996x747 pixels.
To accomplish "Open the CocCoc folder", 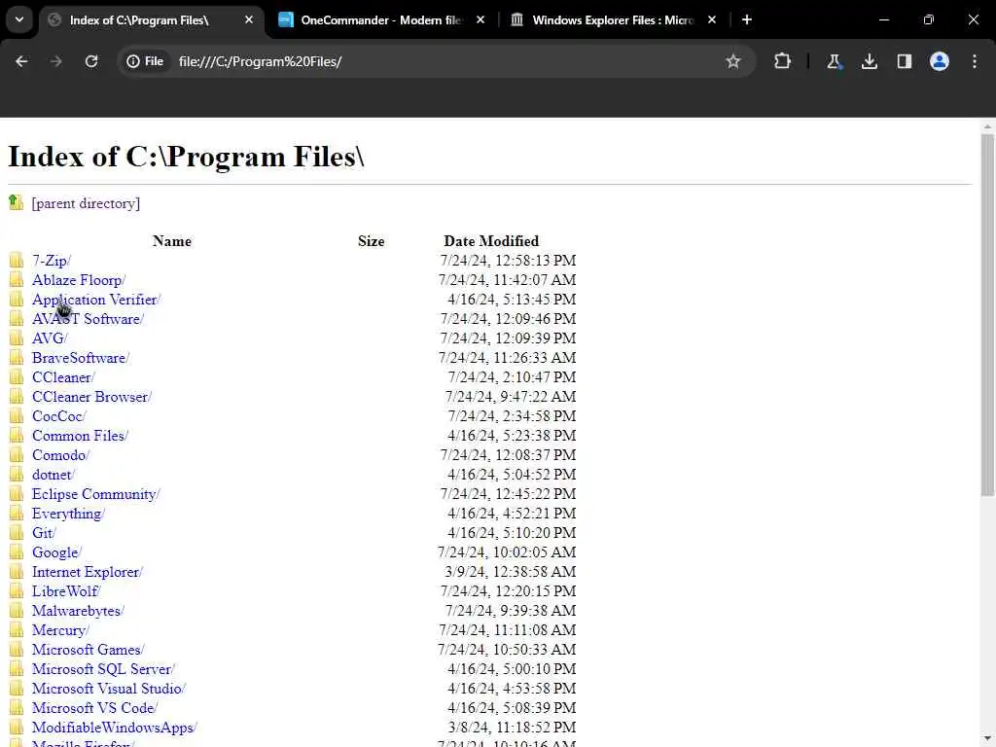I will (59, 416).
